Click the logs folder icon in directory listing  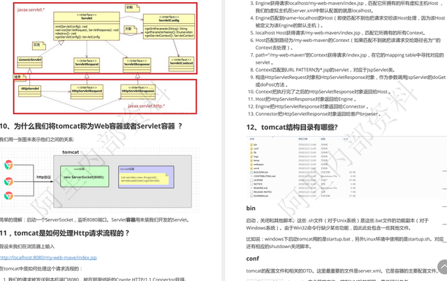click(x=251, y=157)
